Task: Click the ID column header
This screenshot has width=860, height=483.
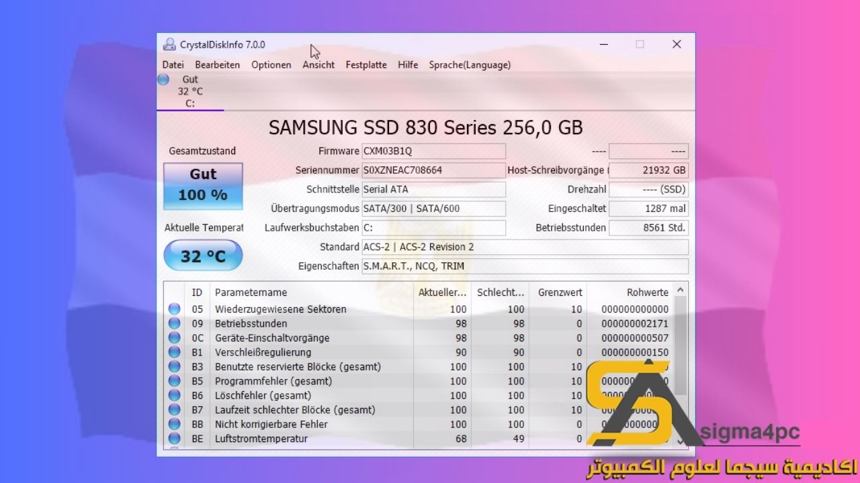Action: [197, 292]
